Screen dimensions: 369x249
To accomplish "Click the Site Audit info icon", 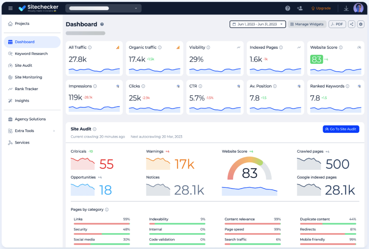I will (x=95, y=129).
